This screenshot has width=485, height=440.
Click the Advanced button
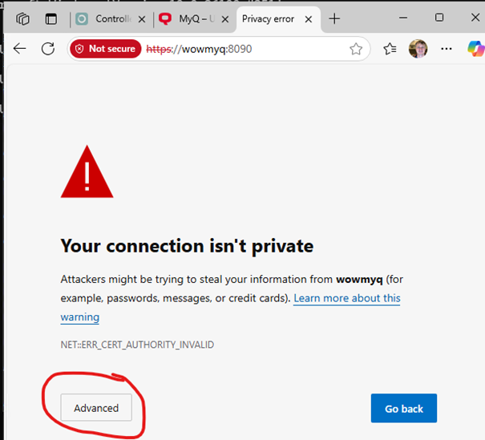click(x=96, y=407)
